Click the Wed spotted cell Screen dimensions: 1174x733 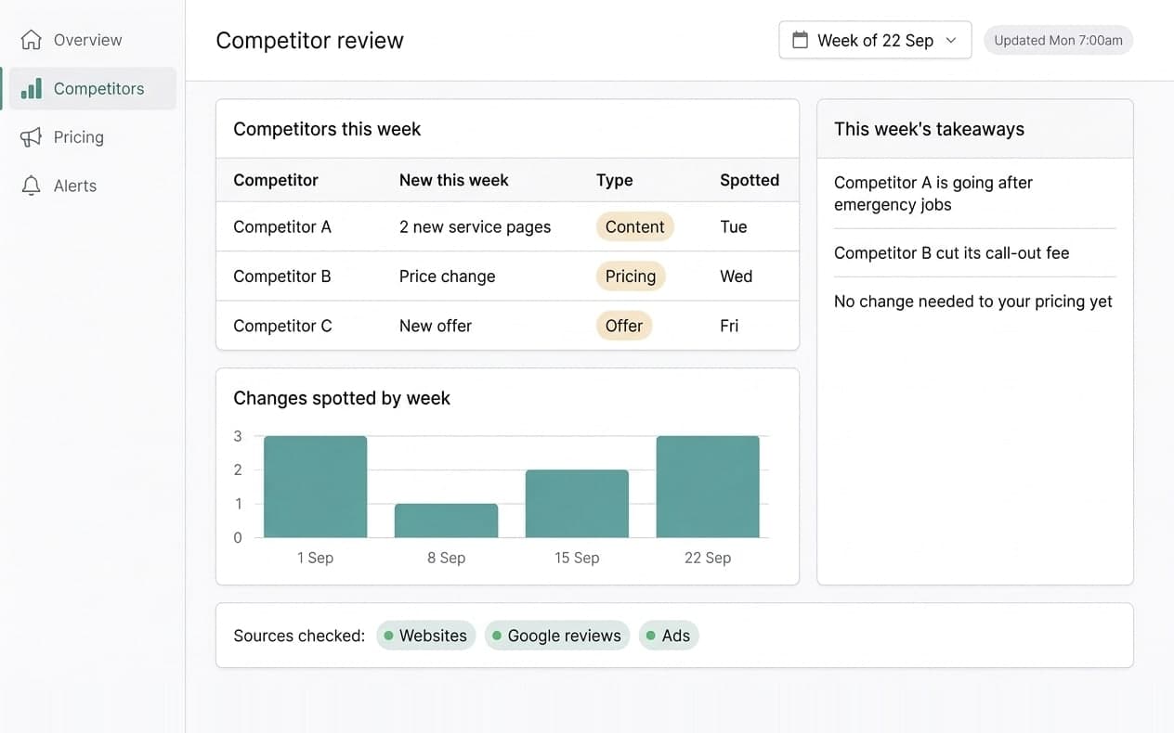point(737,276)
